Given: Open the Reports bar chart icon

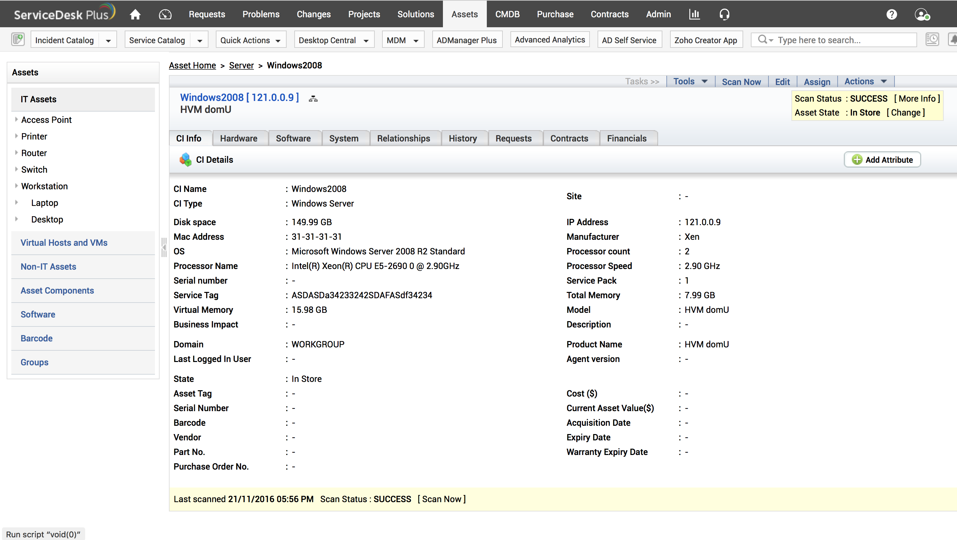Looking at the screenshot, I should pos(694,14).
